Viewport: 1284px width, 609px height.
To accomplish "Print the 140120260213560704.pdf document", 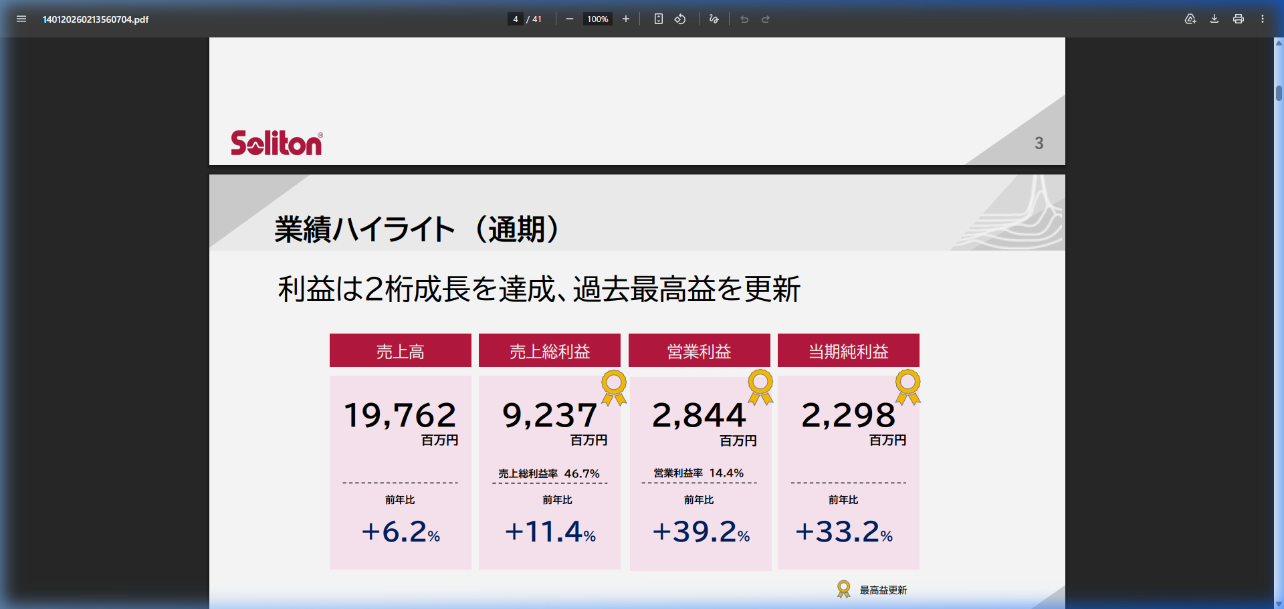I will point(1238,19).
